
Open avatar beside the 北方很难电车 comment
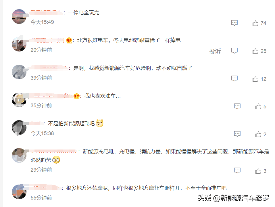click(x=19, y=44)
